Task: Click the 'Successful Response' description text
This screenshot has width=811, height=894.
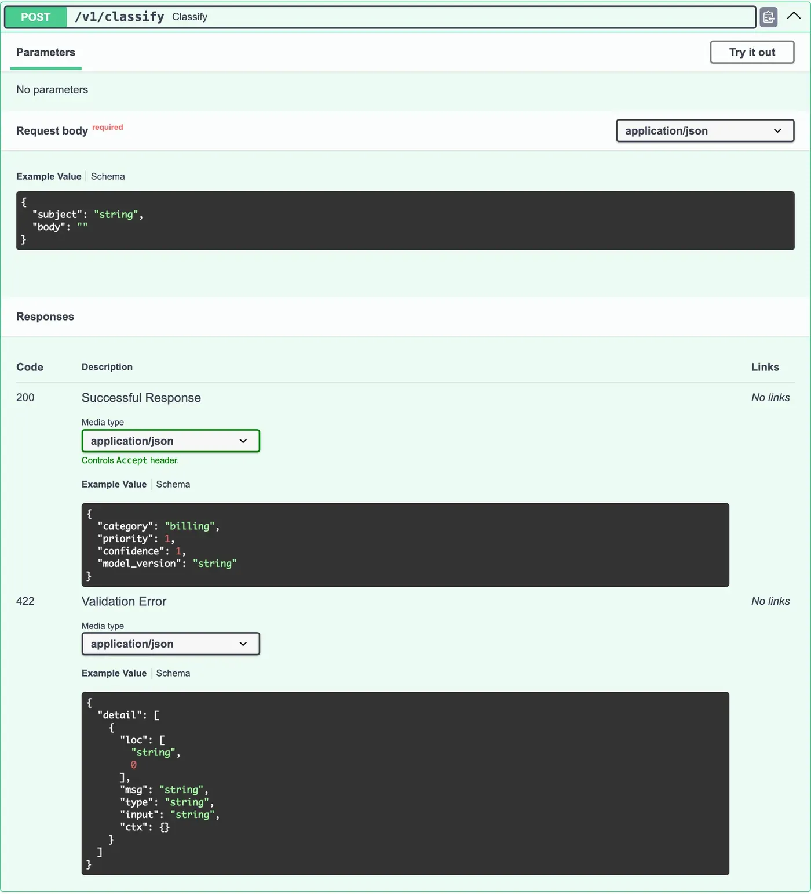Action: point(141,398)
